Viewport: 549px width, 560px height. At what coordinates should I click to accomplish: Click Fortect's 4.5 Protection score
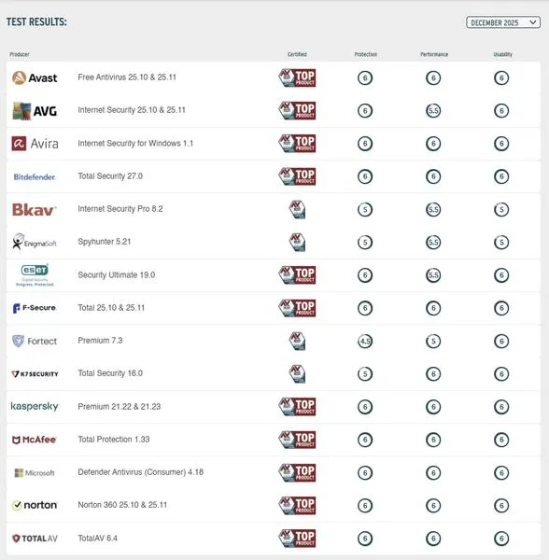click(x=365, y=341)
